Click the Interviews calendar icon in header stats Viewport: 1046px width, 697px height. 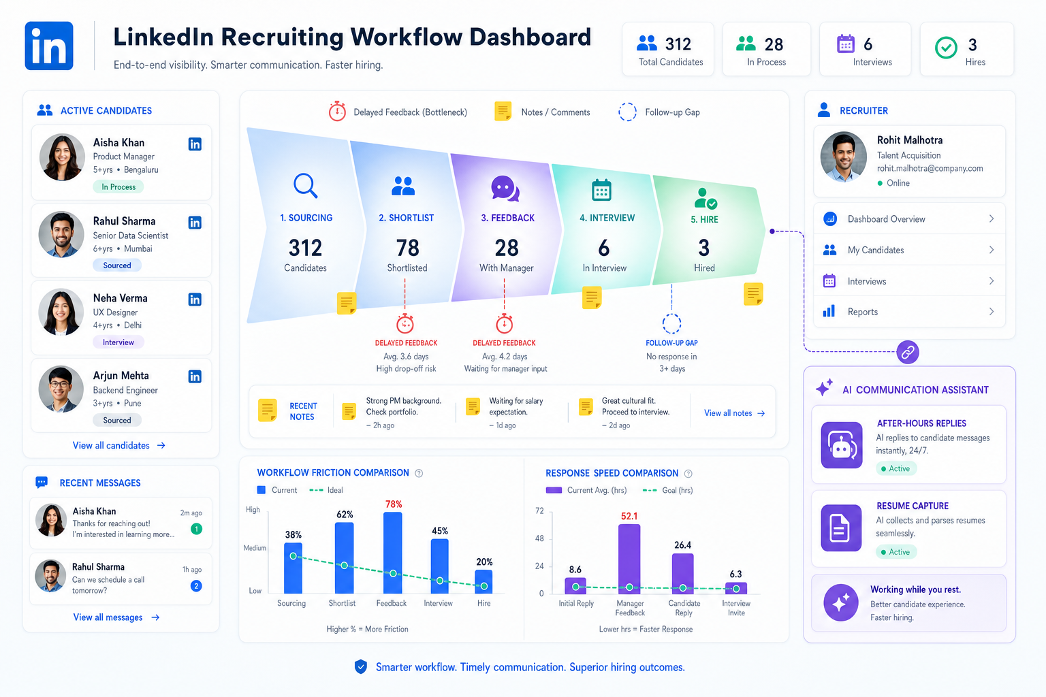click(x=845, y=44)
